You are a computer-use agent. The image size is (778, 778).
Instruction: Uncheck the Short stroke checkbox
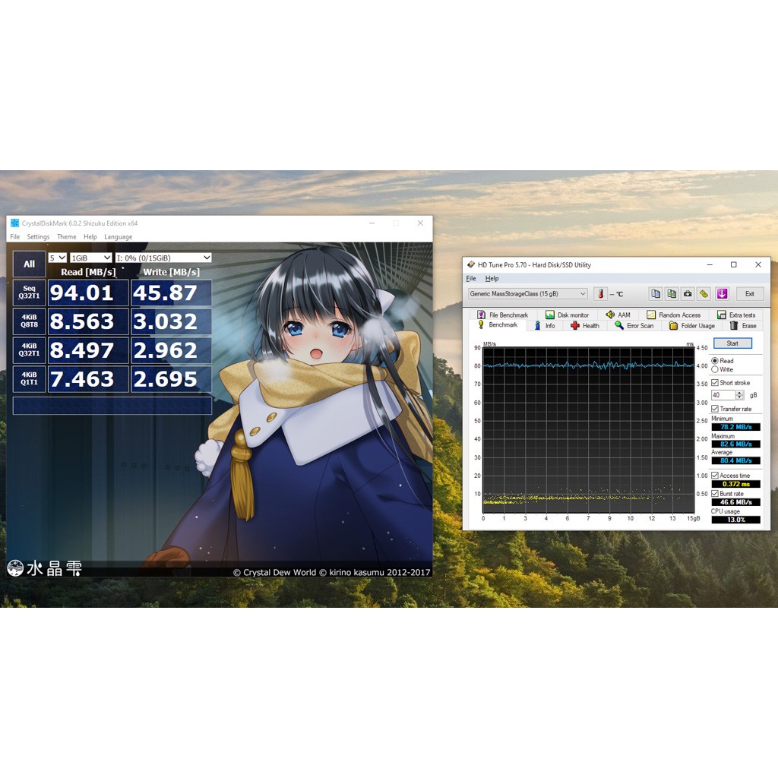point(715,383)
